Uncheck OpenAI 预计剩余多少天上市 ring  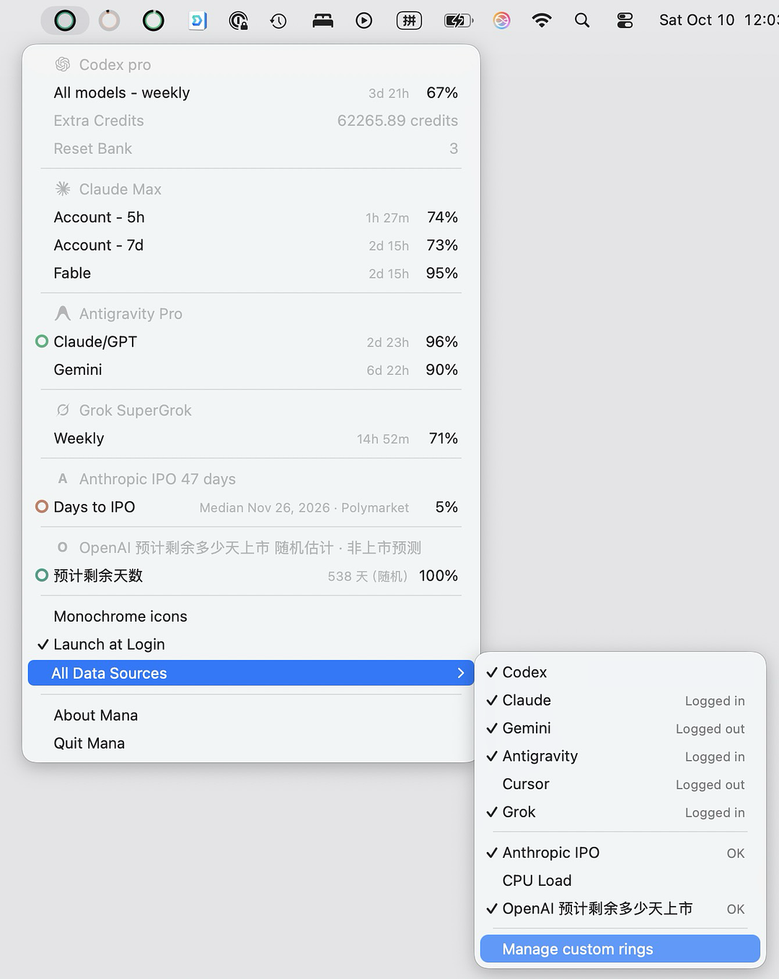pyautogui.click(x=620, y=908)
